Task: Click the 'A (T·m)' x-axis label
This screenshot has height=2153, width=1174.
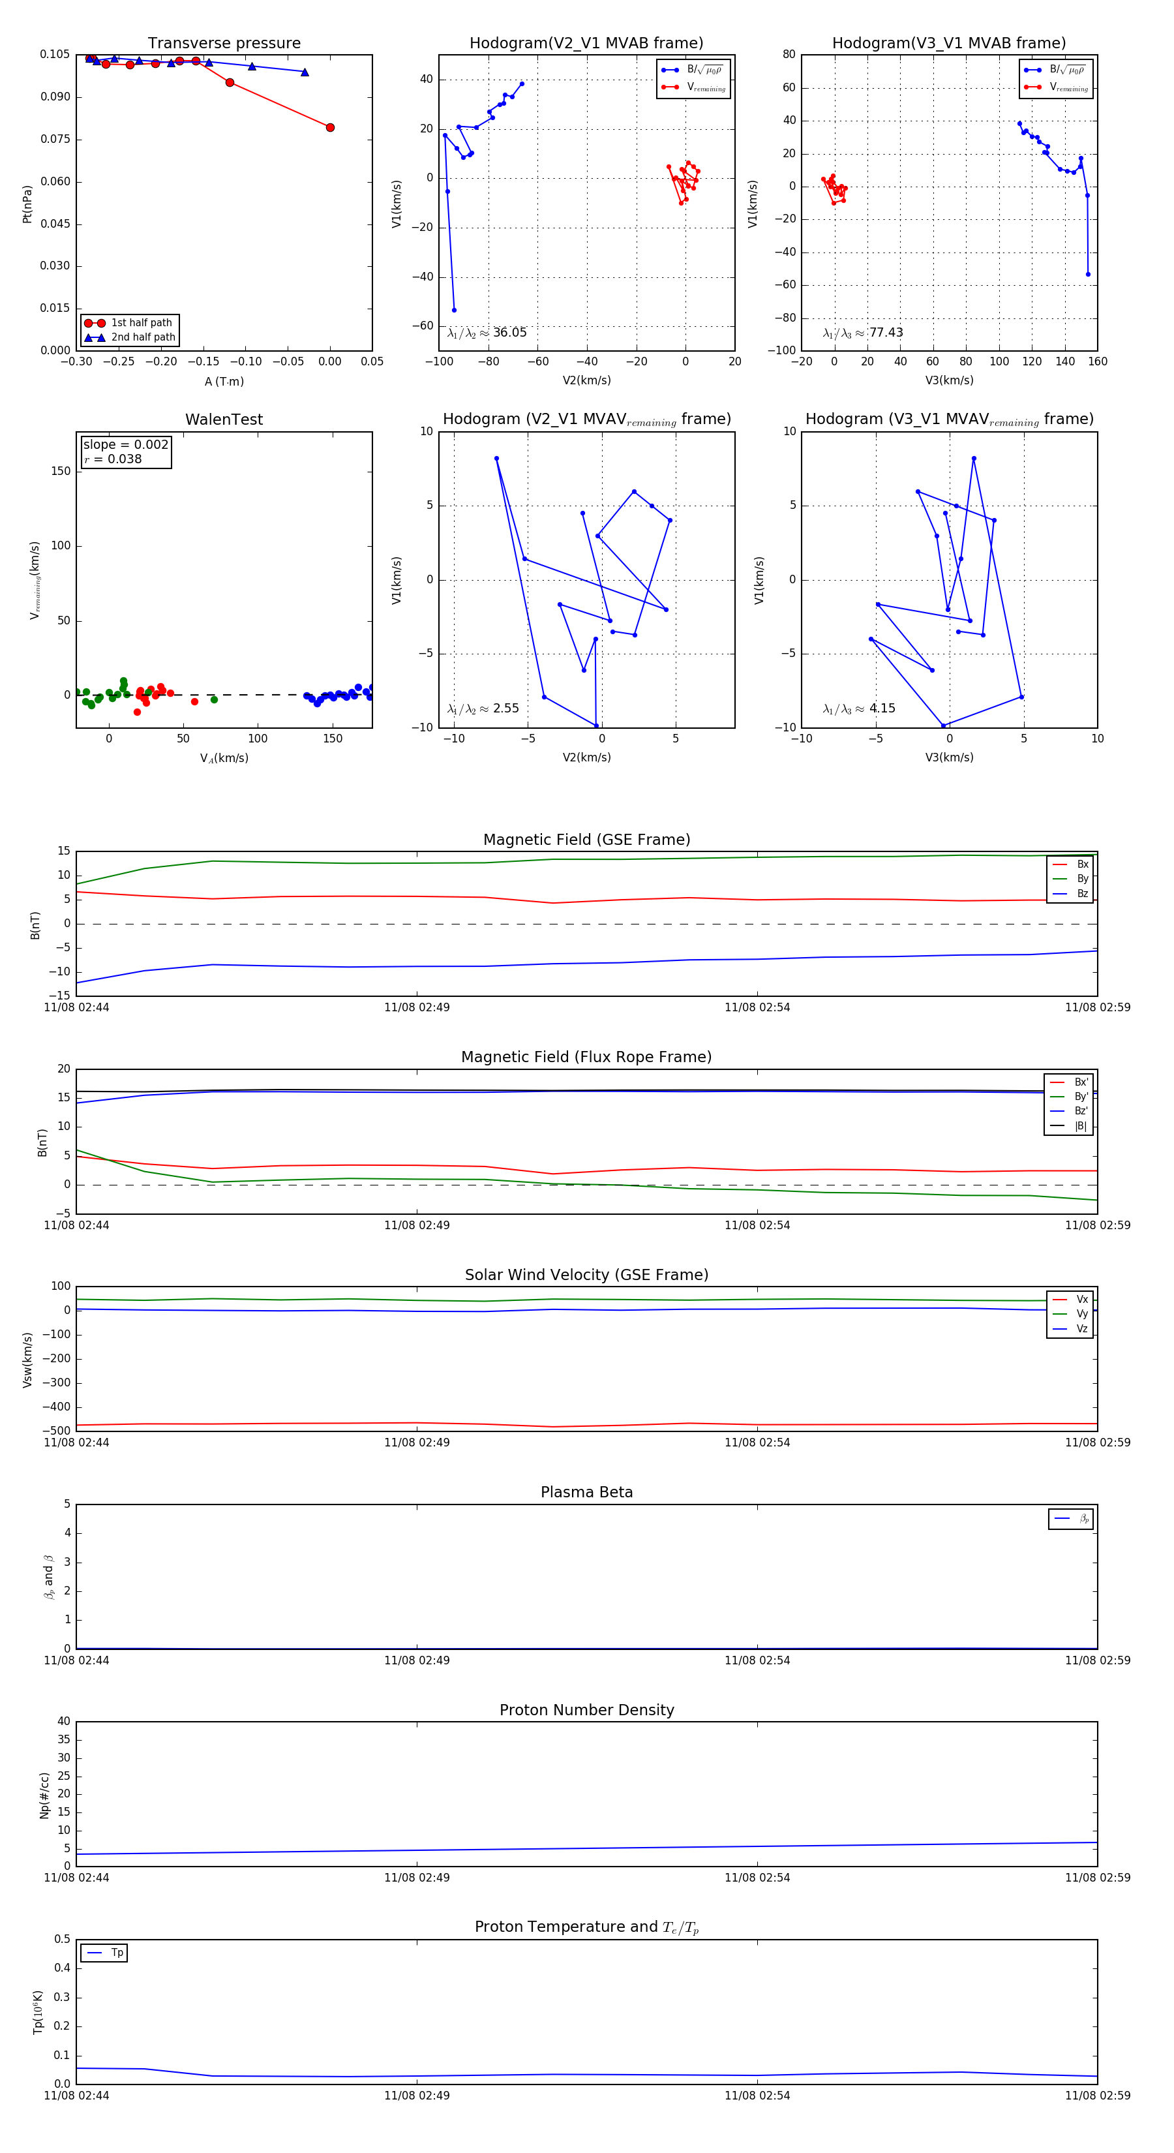Action: (224, 381)
